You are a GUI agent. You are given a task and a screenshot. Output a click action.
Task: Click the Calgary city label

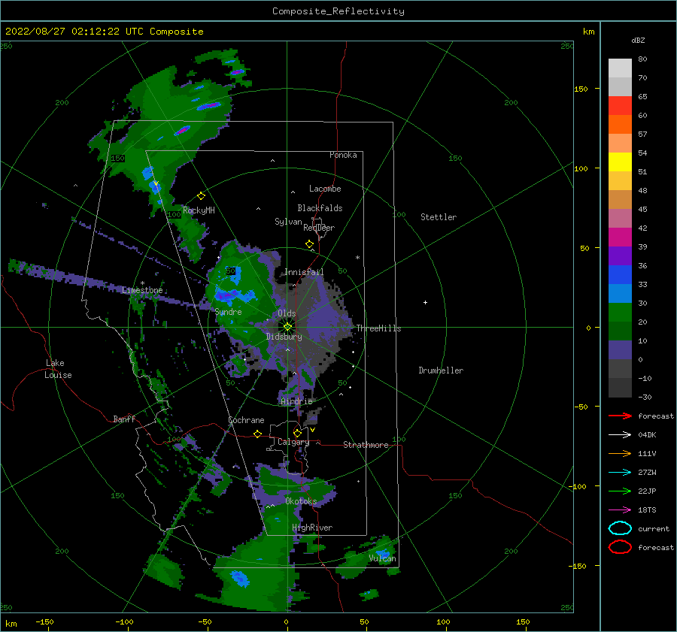(x=293, y=442)
